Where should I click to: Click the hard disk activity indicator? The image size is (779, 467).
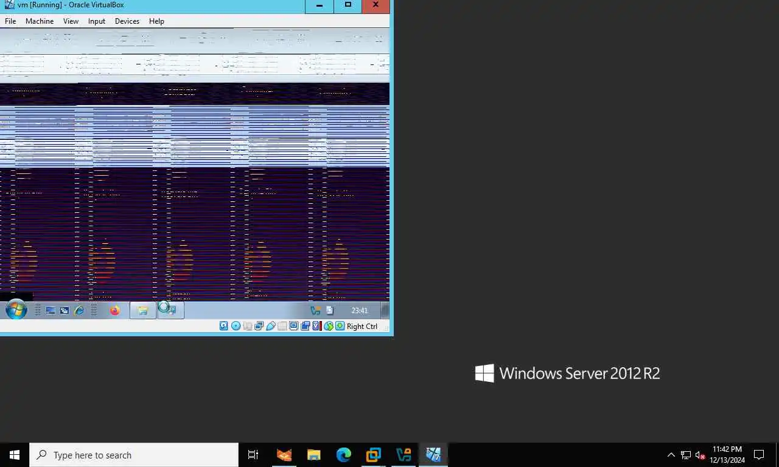pos(224,326)
